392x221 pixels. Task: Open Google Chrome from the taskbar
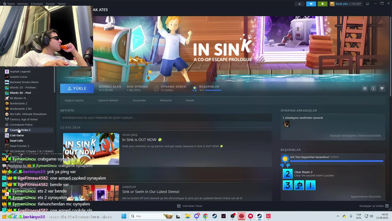coord(205,216)
